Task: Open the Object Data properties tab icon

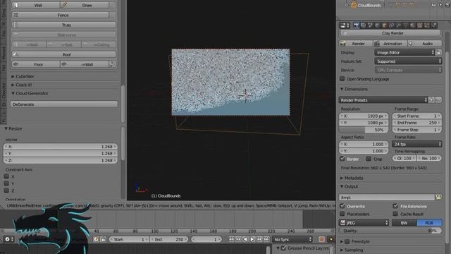Action: click(406, 25)
